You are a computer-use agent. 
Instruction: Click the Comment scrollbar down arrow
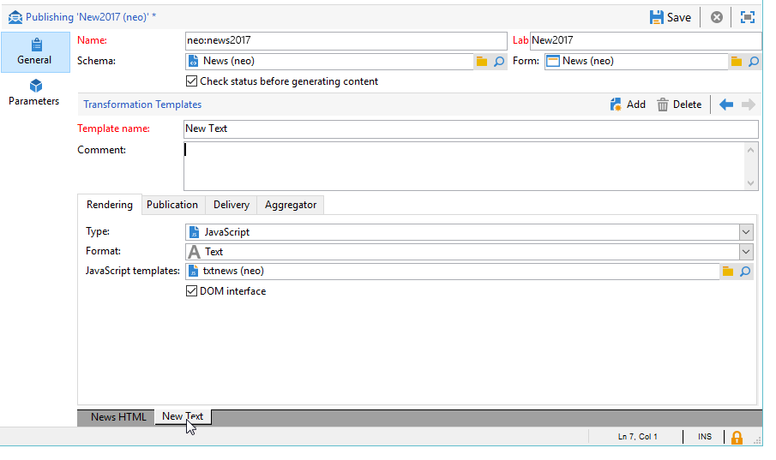pos(751,182)
